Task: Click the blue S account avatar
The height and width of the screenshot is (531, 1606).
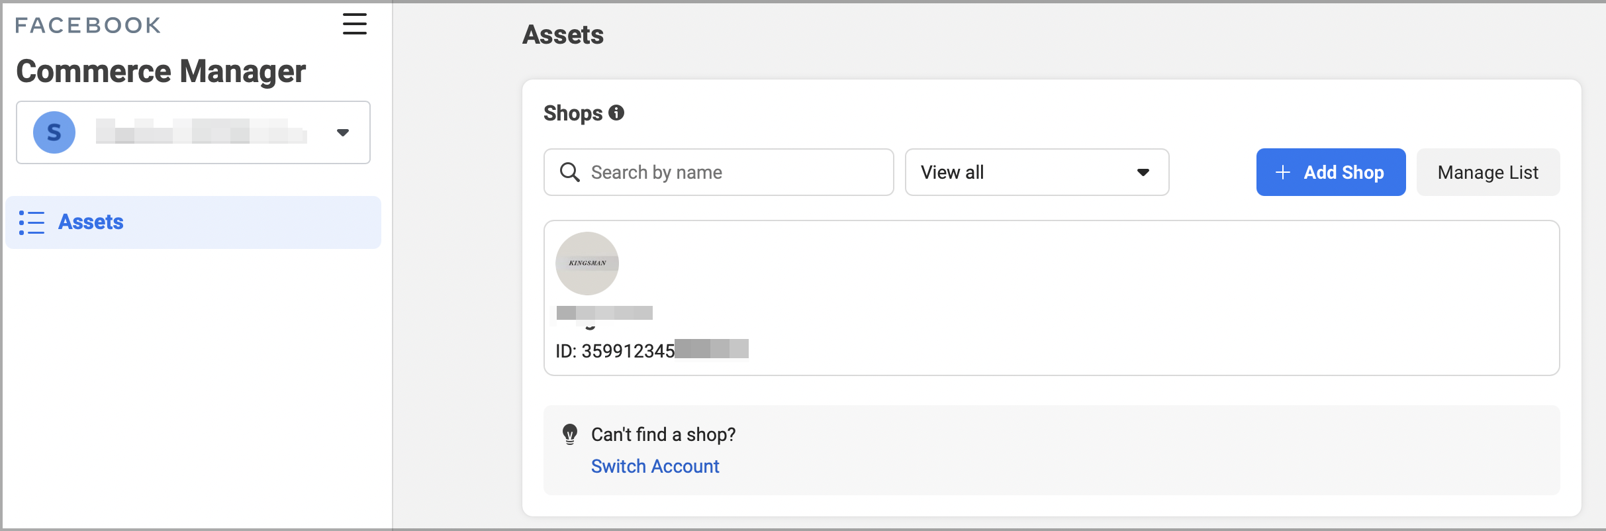Action: coord(54,132)
